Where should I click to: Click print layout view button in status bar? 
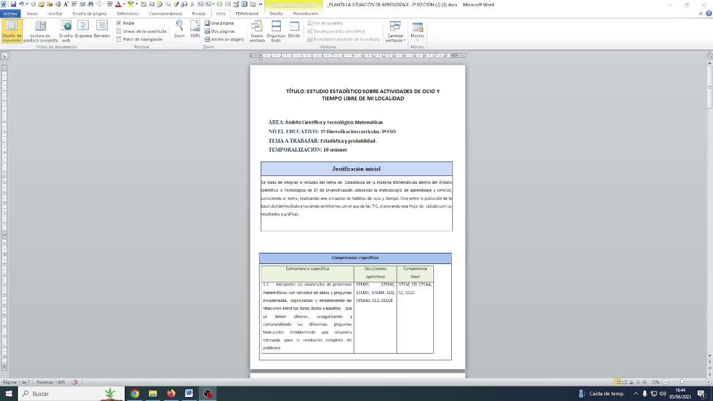coord(617,382)
